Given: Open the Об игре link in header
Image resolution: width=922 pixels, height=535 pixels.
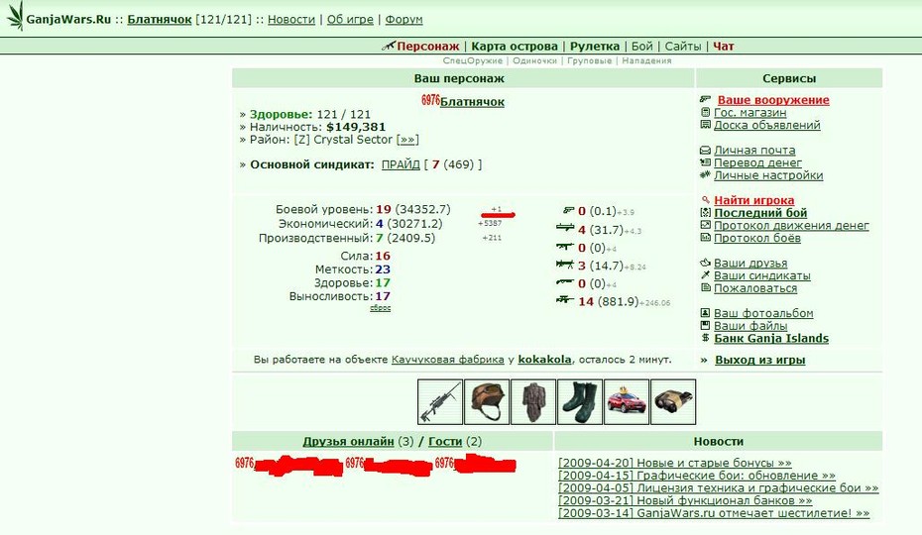Looking at the screenshot, I should (350, 20).
